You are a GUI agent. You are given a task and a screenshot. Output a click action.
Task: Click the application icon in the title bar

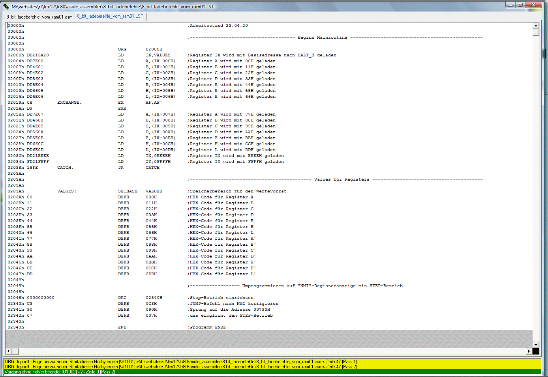[x=6, y=6]
